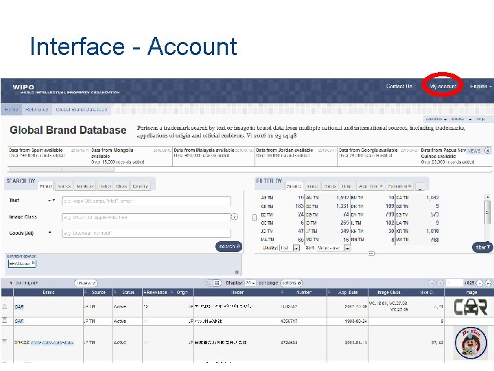Viewport: 494px width, 371px height.
Task: Open the My account link
Action: tap(443, 86)
